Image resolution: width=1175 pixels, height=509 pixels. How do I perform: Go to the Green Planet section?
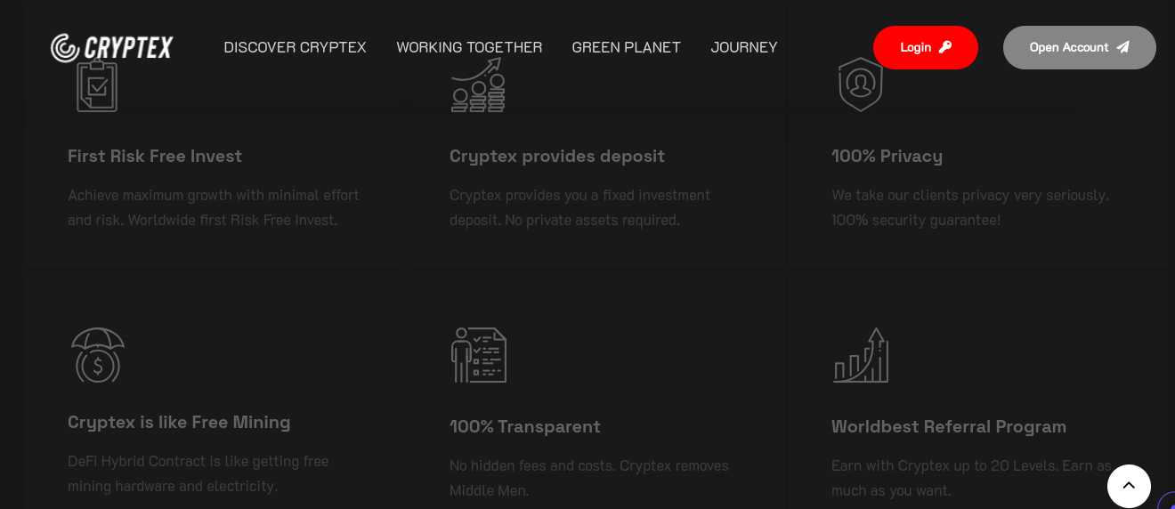point(626,47)
